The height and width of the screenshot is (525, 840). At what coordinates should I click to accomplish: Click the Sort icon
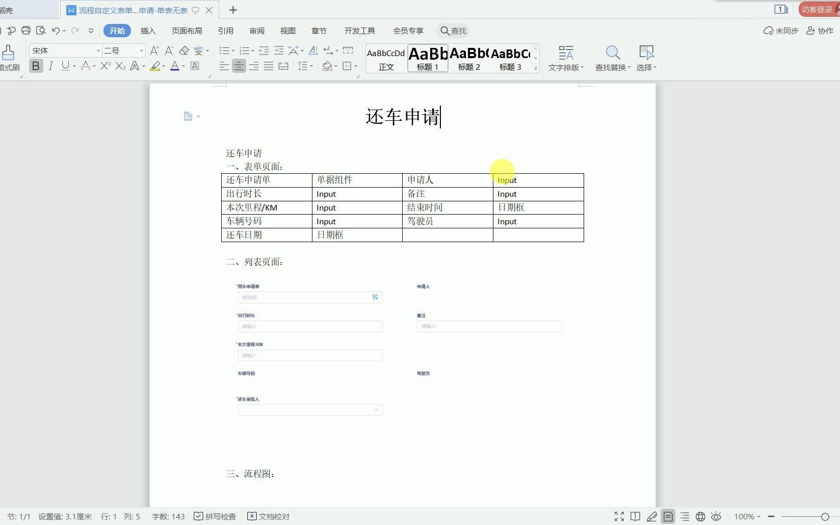313,50
